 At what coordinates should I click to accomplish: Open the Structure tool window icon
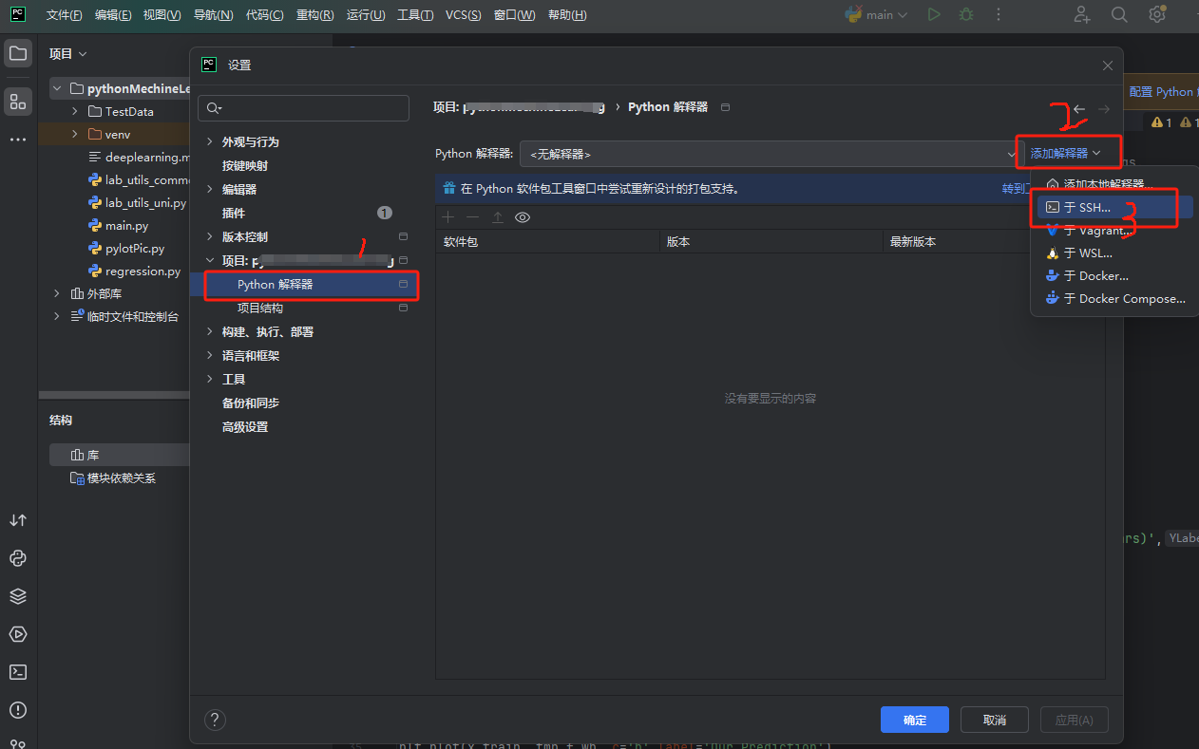coord(18,102)
